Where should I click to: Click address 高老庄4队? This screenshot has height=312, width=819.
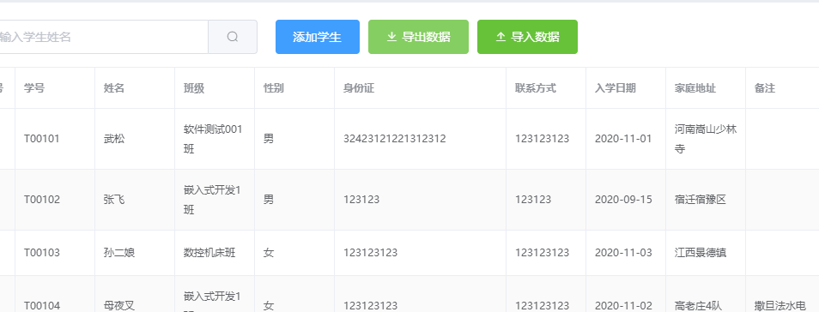coord(698,306)
